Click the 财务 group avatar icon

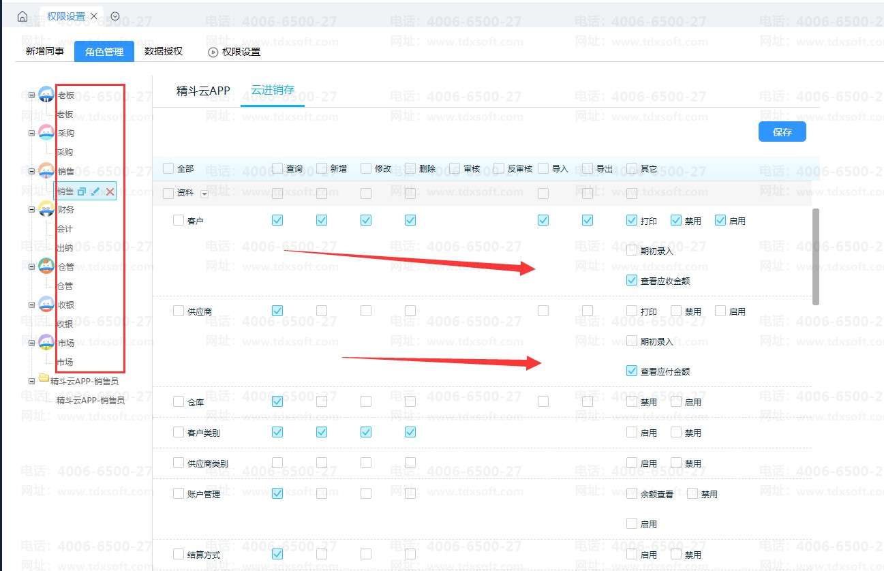click(x=46, y=209)
